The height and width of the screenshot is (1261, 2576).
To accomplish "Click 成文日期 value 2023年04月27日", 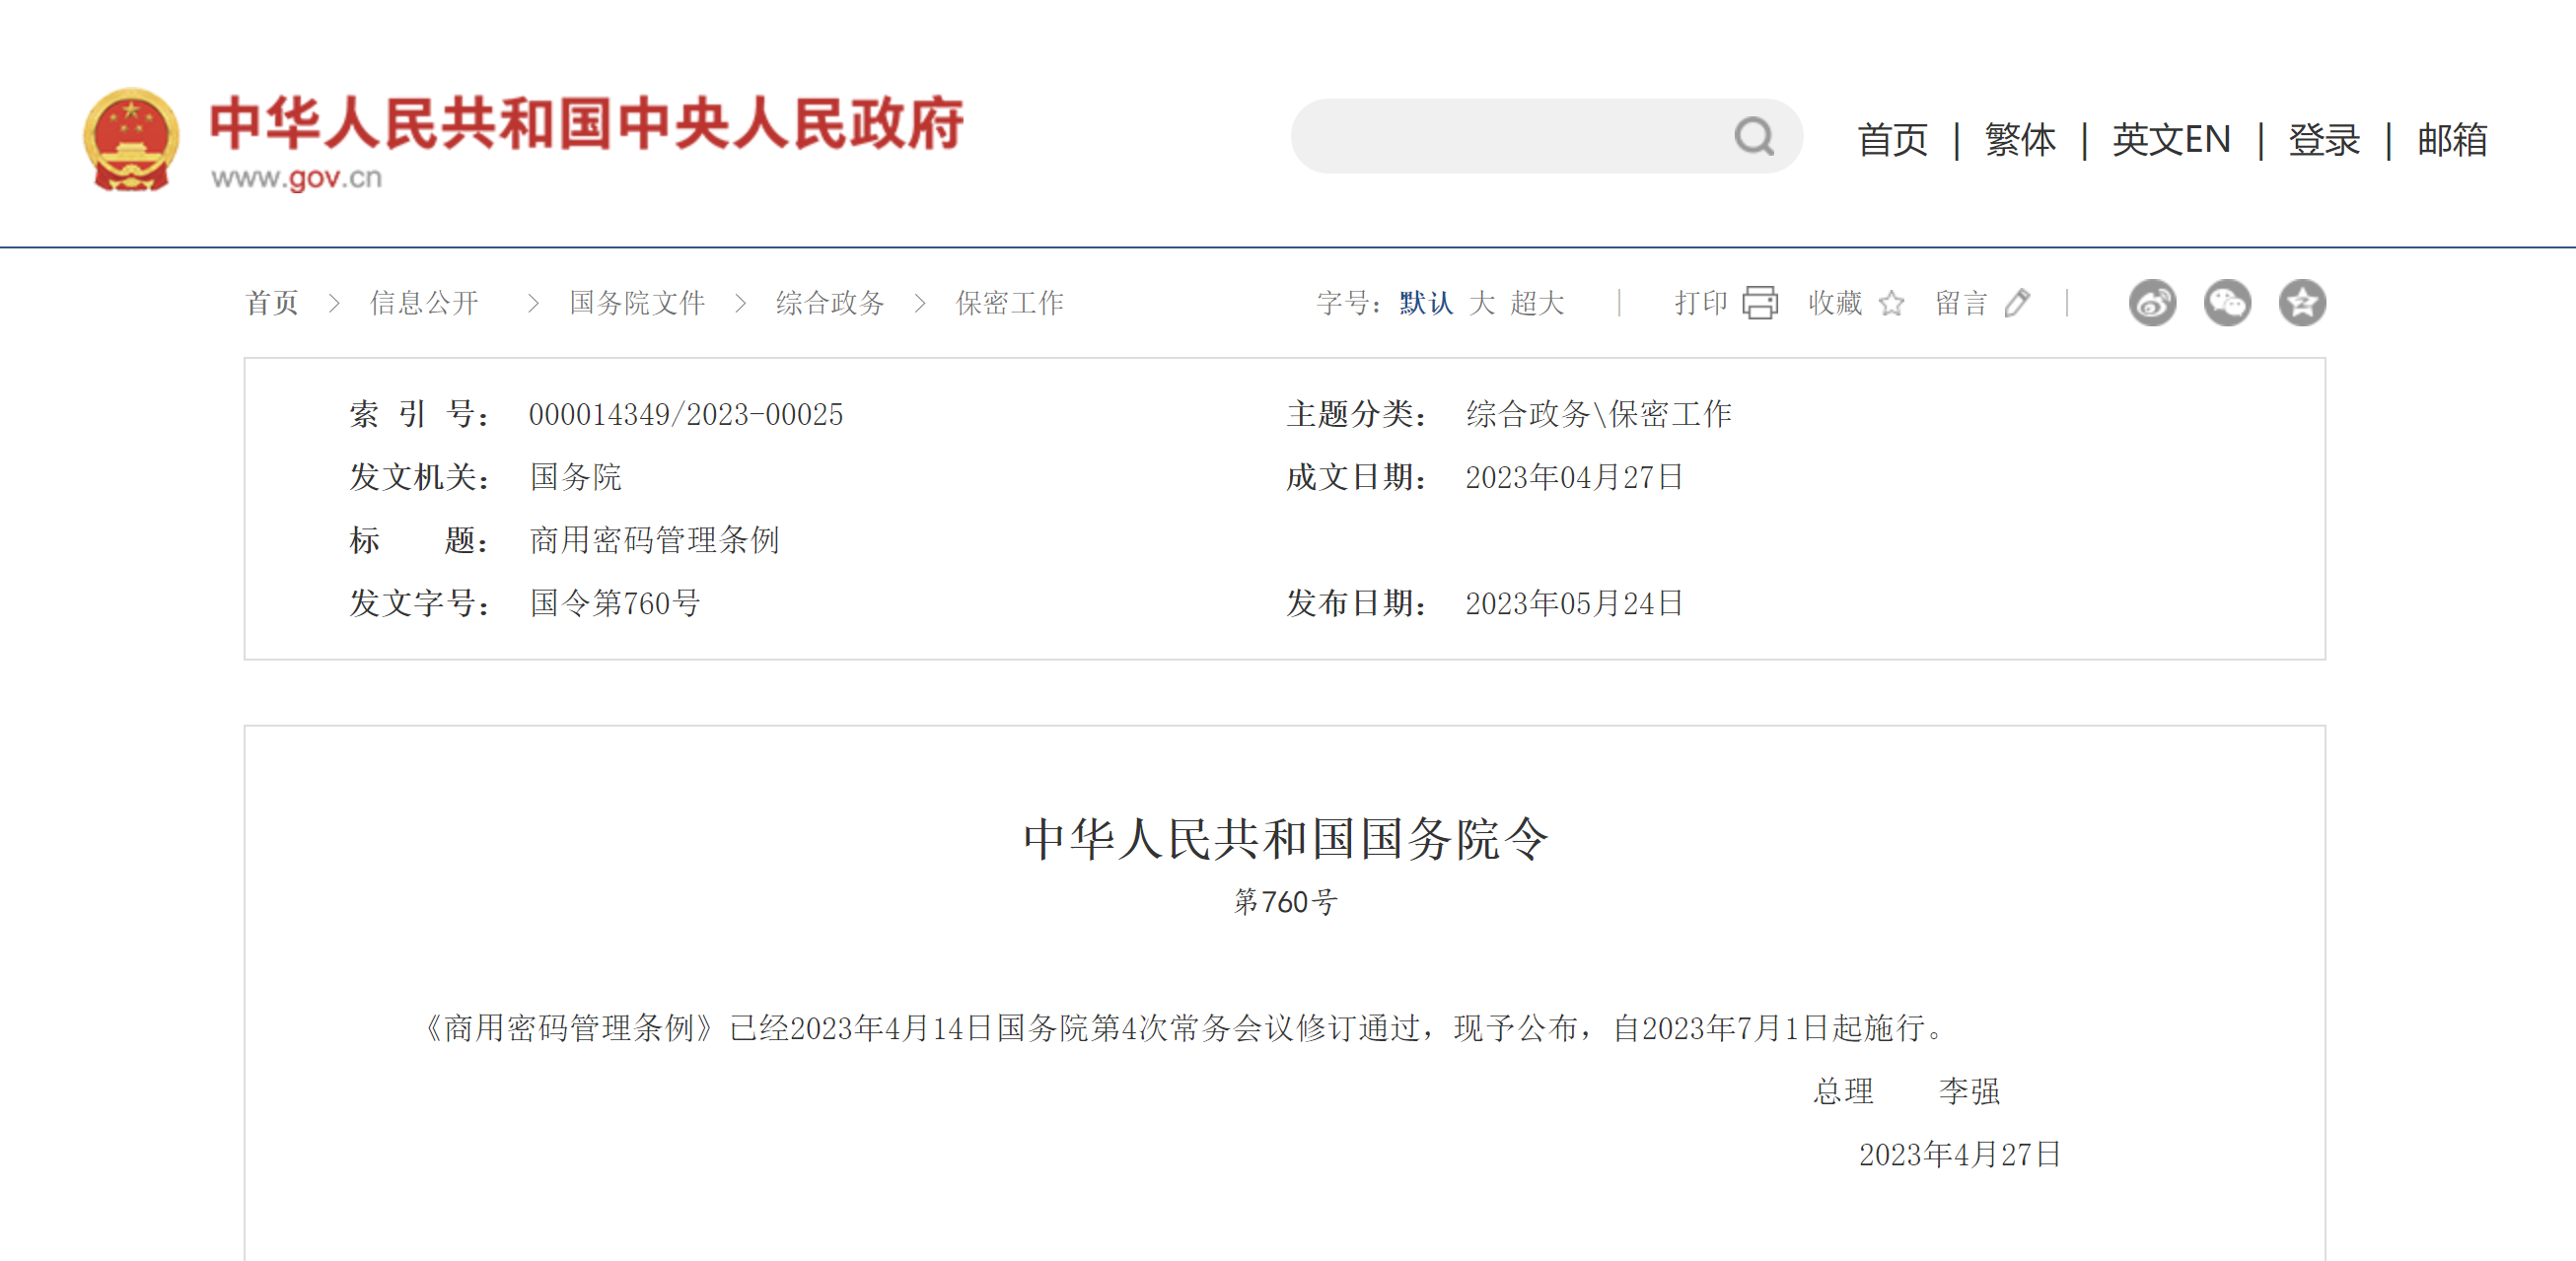I will click(x=1575, y=477).
